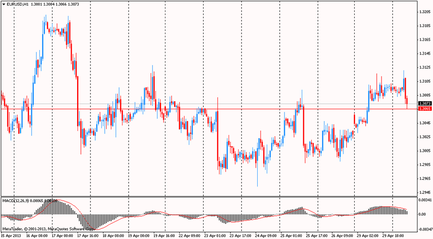Click the MACD(12,26,9) indicator label
433x239 pixels.
(15, 201)
